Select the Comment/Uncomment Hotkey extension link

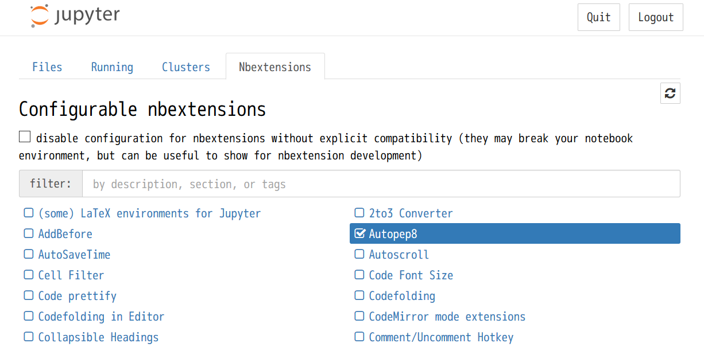tap(441, 337)
